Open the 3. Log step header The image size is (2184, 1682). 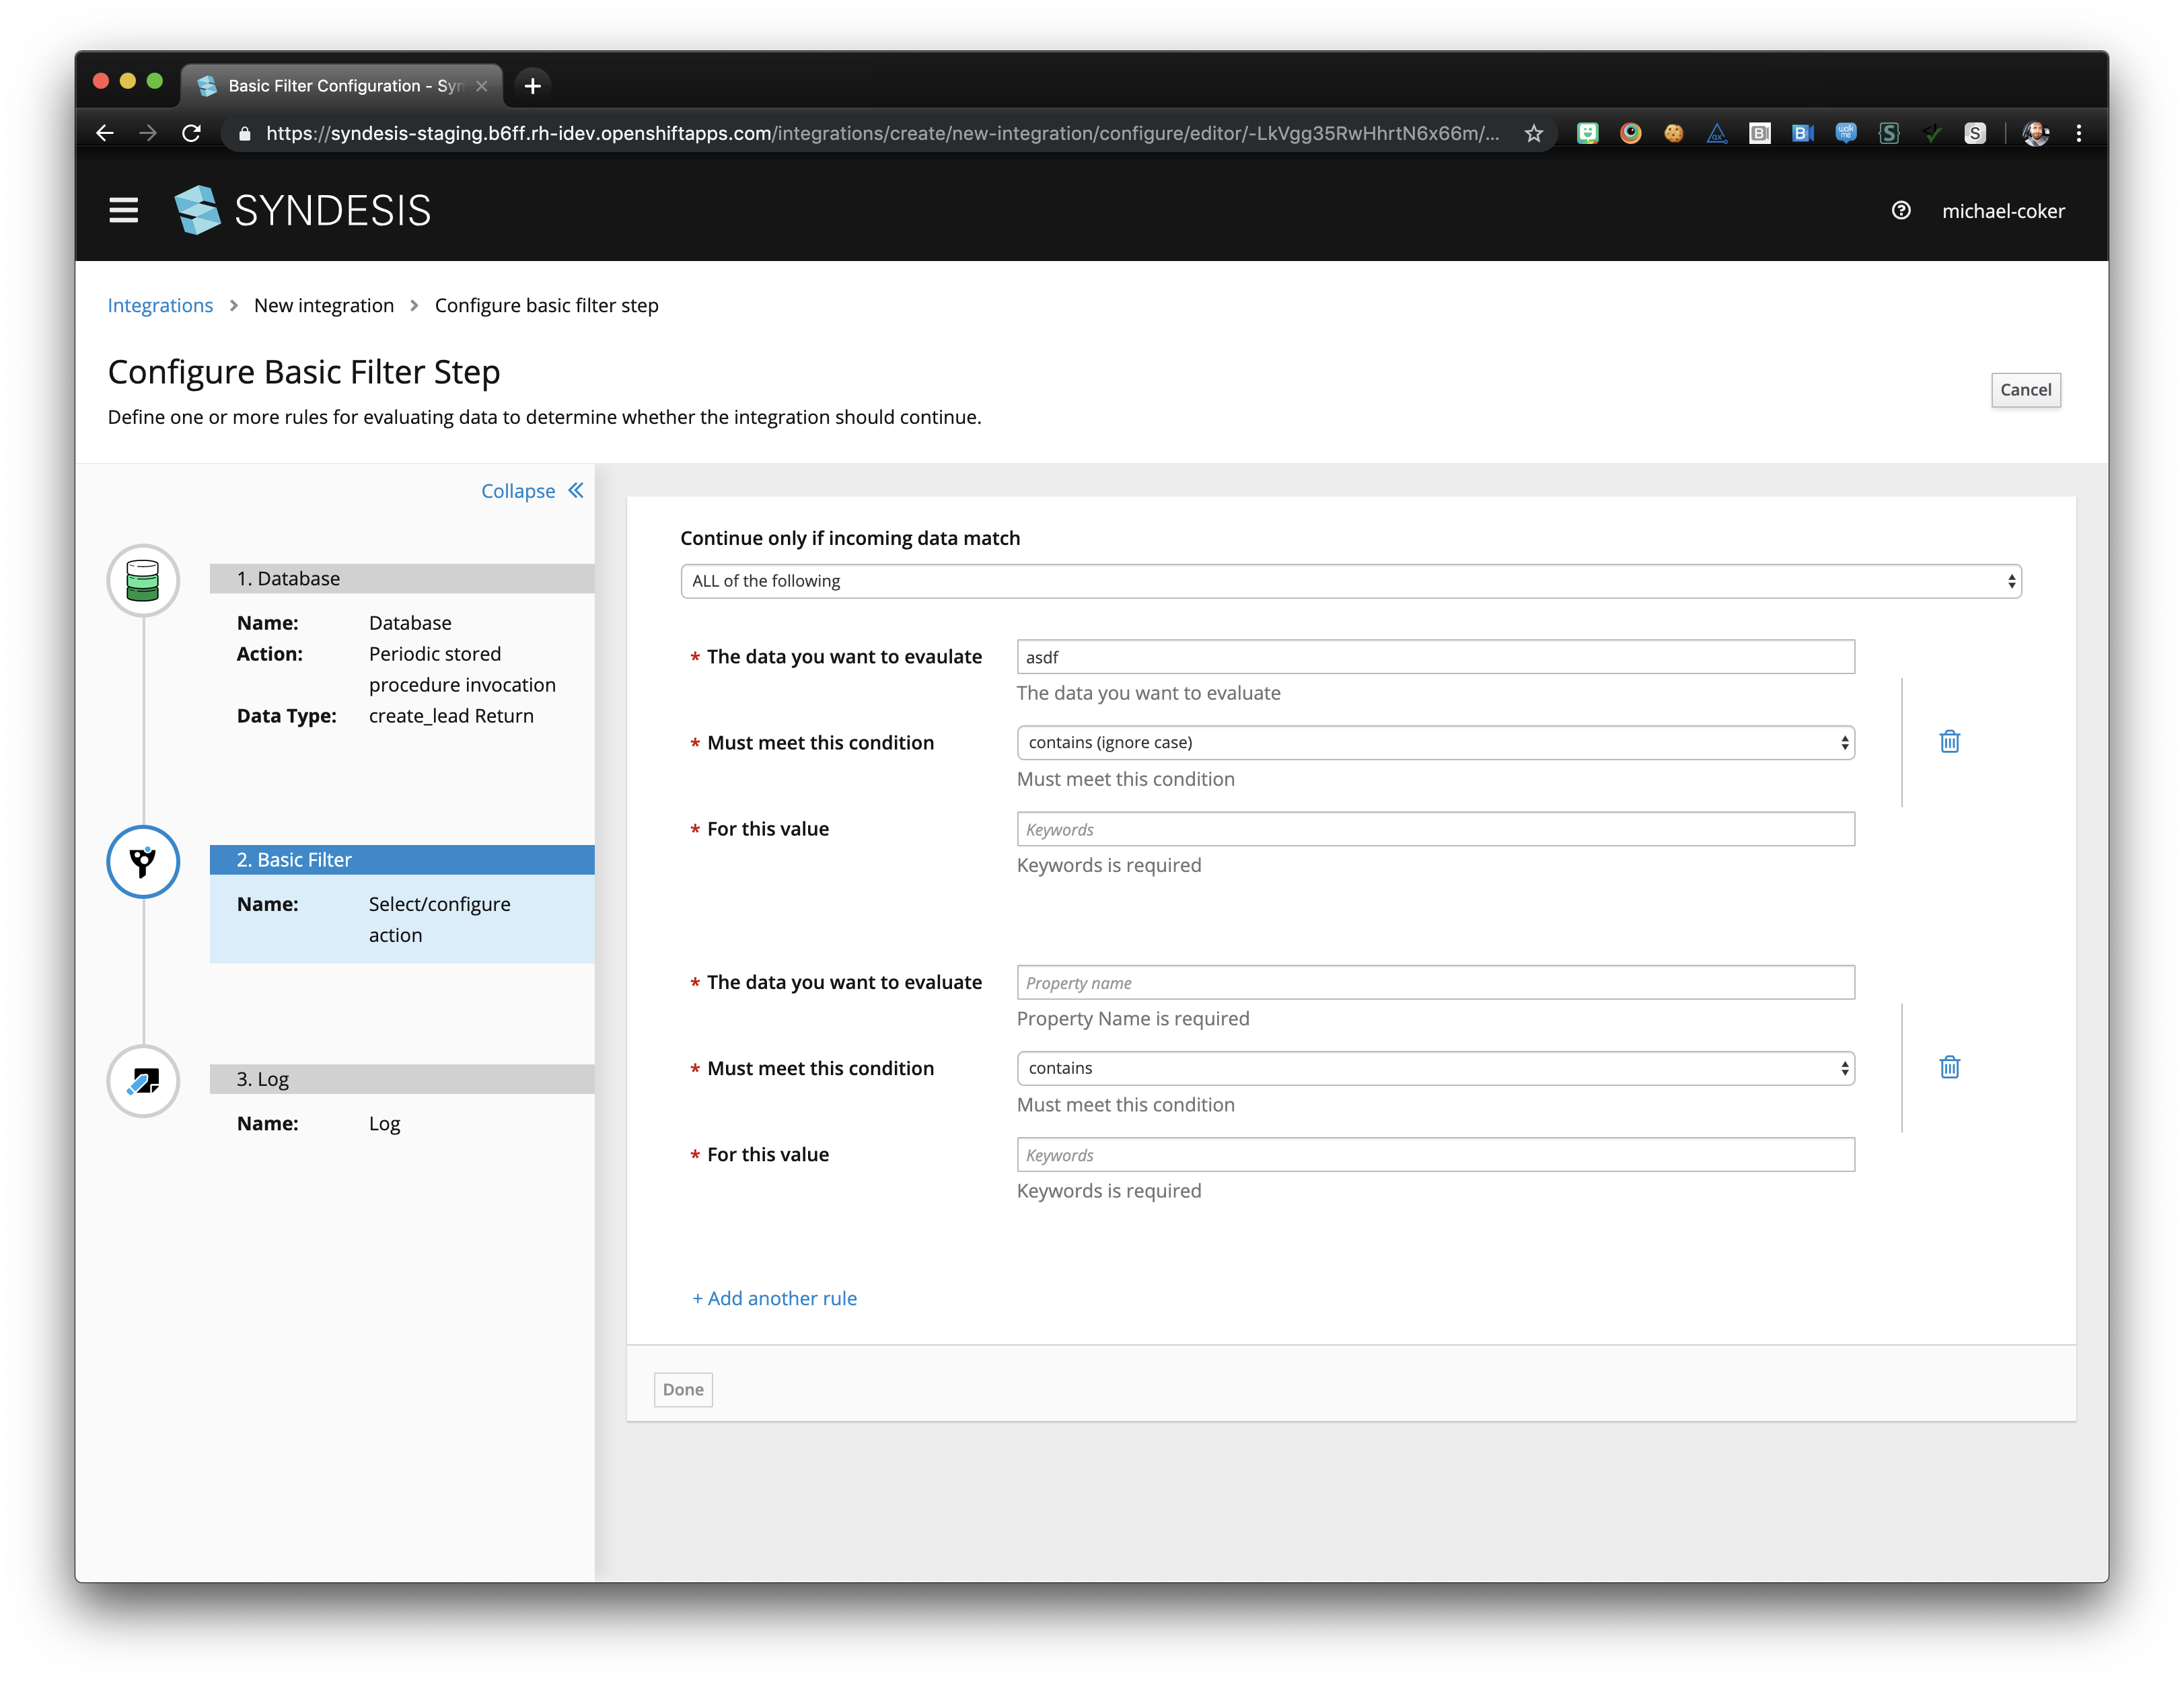[x=402, y=1079]
